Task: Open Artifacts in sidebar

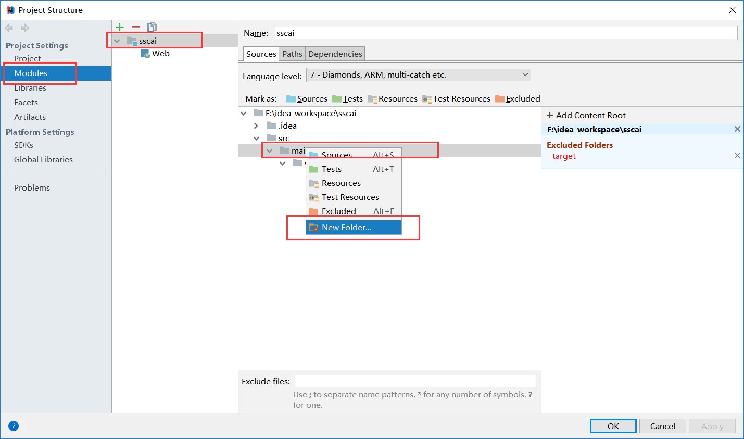Action: [30, 117]
